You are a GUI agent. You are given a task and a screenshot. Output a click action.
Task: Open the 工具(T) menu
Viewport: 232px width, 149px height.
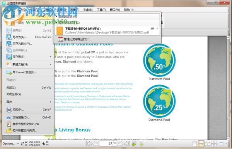click(101, 10)
